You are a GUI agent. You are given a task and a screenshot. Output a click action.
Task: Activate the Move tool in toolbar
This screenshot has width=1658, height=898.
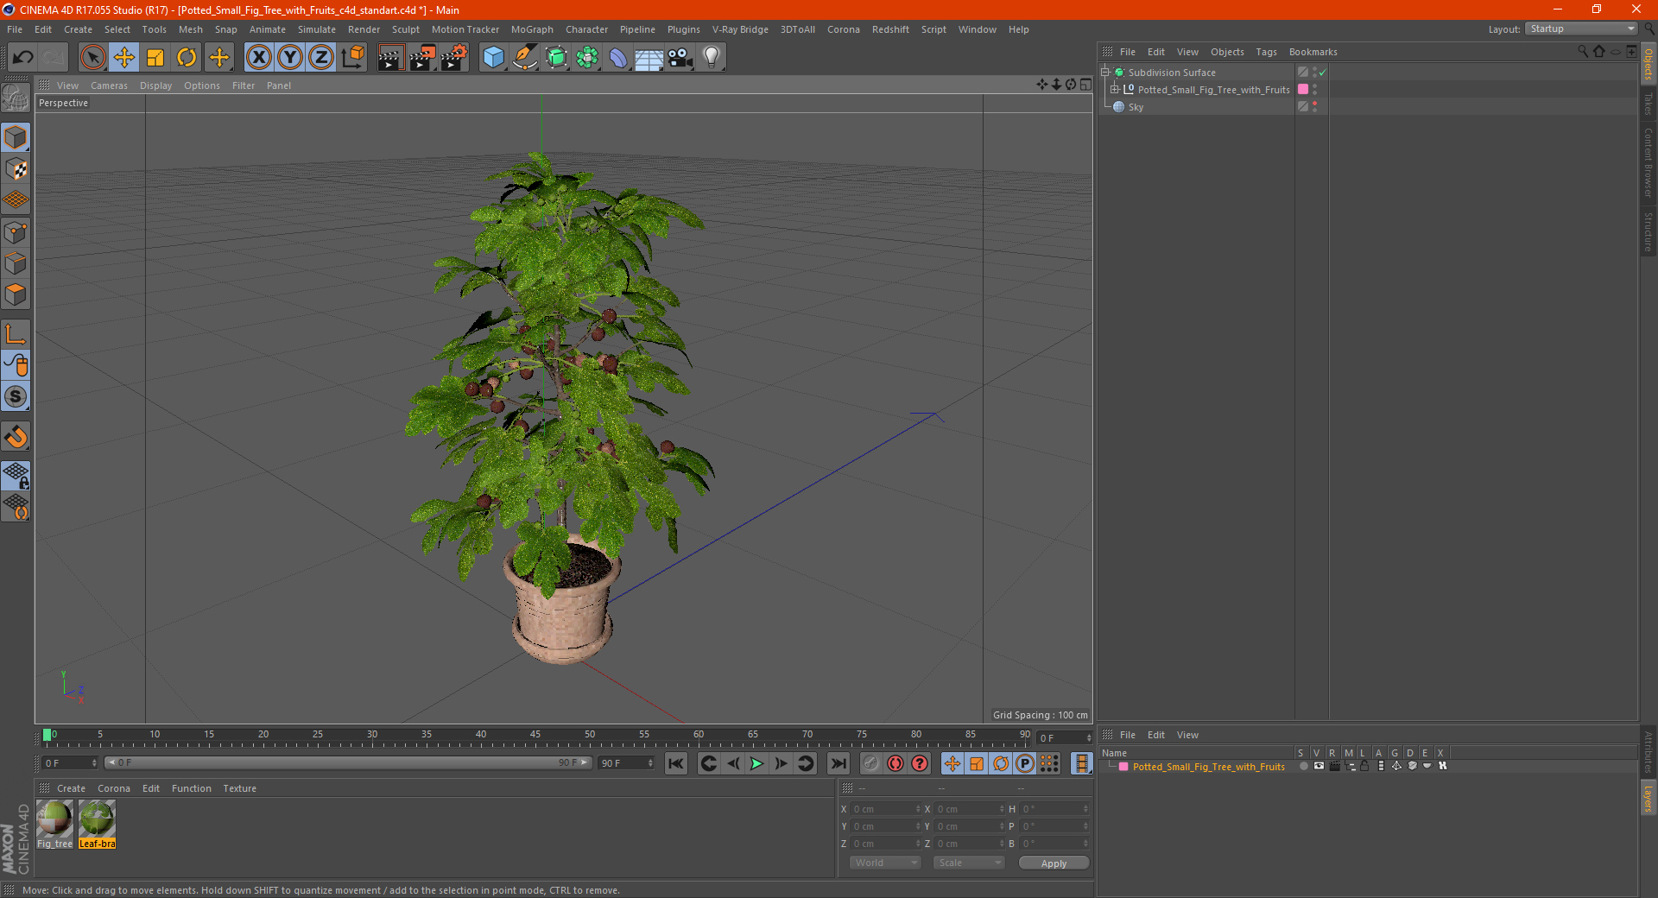(x=124, y=58)
